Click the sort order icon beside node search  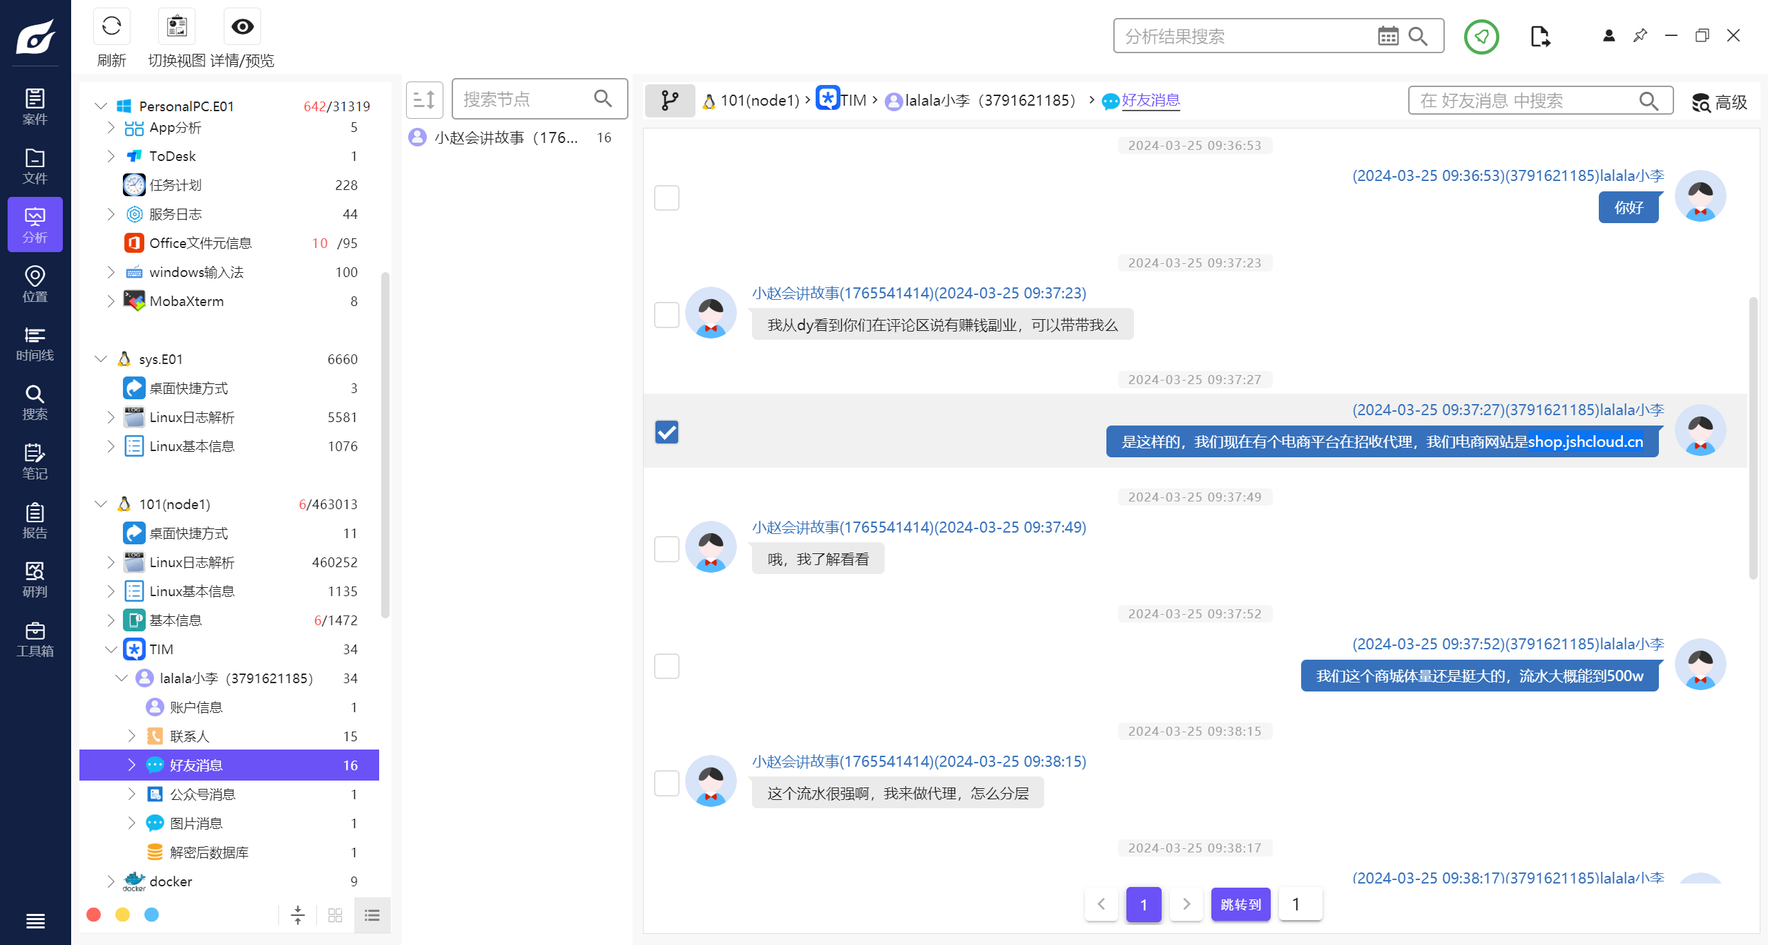tap(424, 100)
